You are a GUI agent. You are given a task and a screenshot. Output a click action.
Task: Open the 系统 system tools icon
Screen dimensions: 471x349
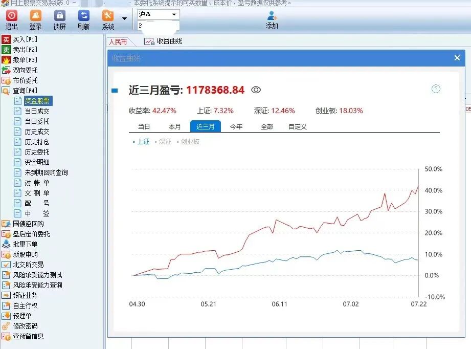tap(108, 16)
